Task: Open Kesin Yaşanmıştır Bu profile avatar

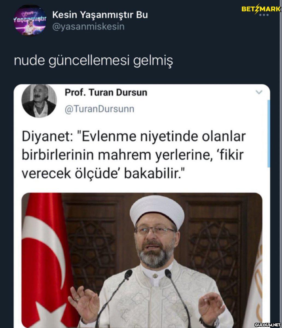Action: pyautogui.click(x=30, y=20)
